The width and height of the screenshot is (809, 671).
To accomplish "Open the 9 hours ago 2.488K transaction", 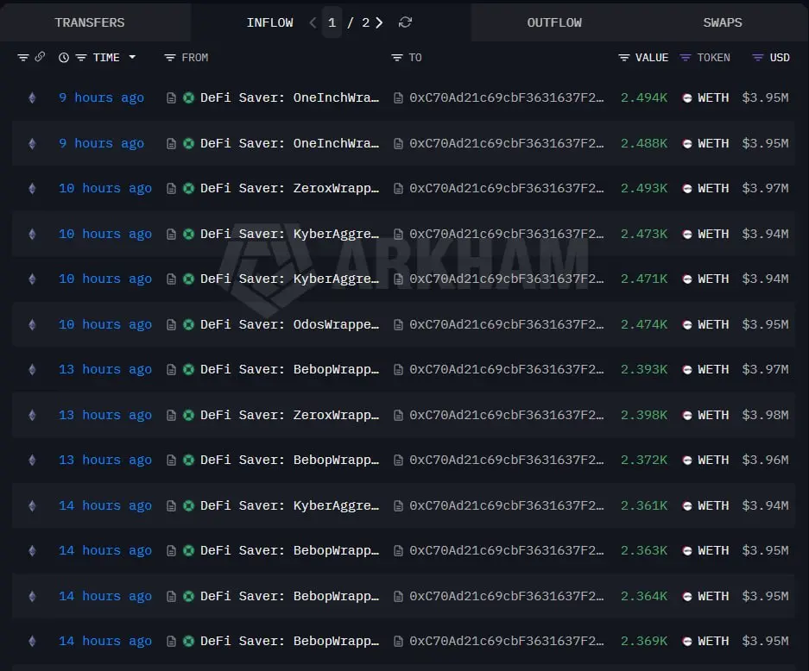I will (101, 143).
